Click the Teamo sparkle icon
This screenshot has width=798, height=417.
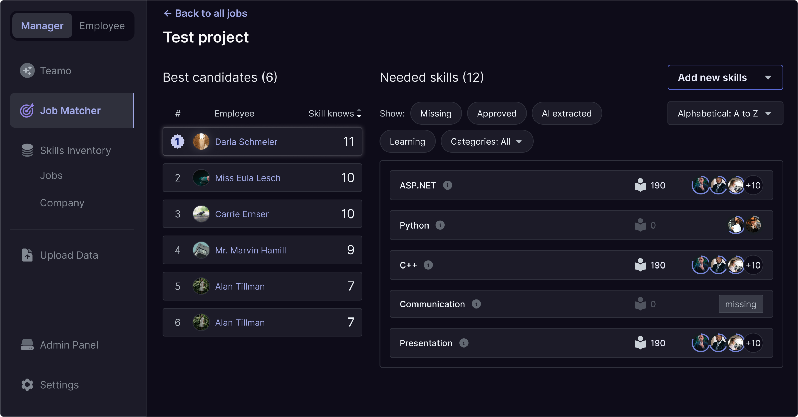pyautogui.click(x=27, y=71)
